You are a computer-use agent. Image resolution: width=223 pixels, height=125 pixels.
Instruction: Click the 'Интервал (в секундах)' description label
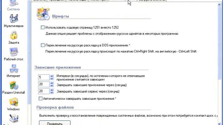pos(101,78)
